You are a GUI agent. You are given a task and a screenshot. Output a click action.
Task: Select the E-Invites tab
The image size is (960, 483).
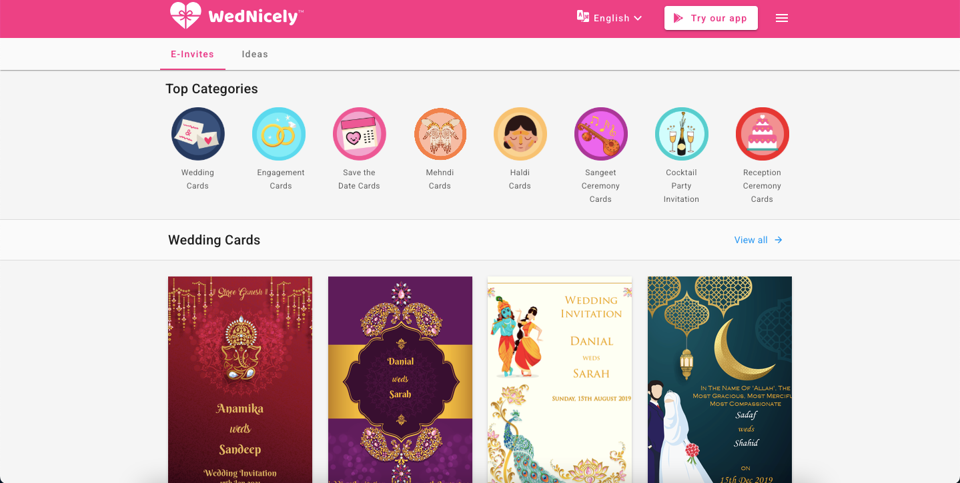[193, 54]
